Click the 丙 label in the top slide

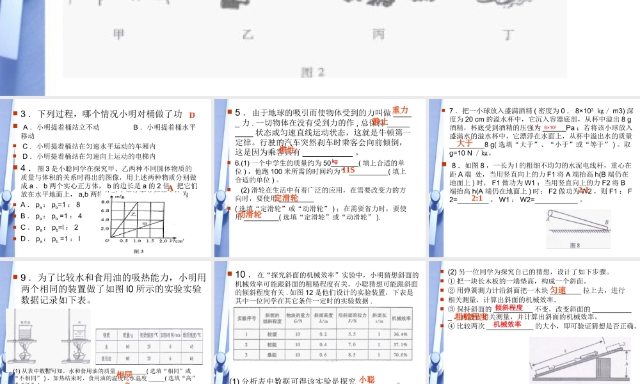379,34
